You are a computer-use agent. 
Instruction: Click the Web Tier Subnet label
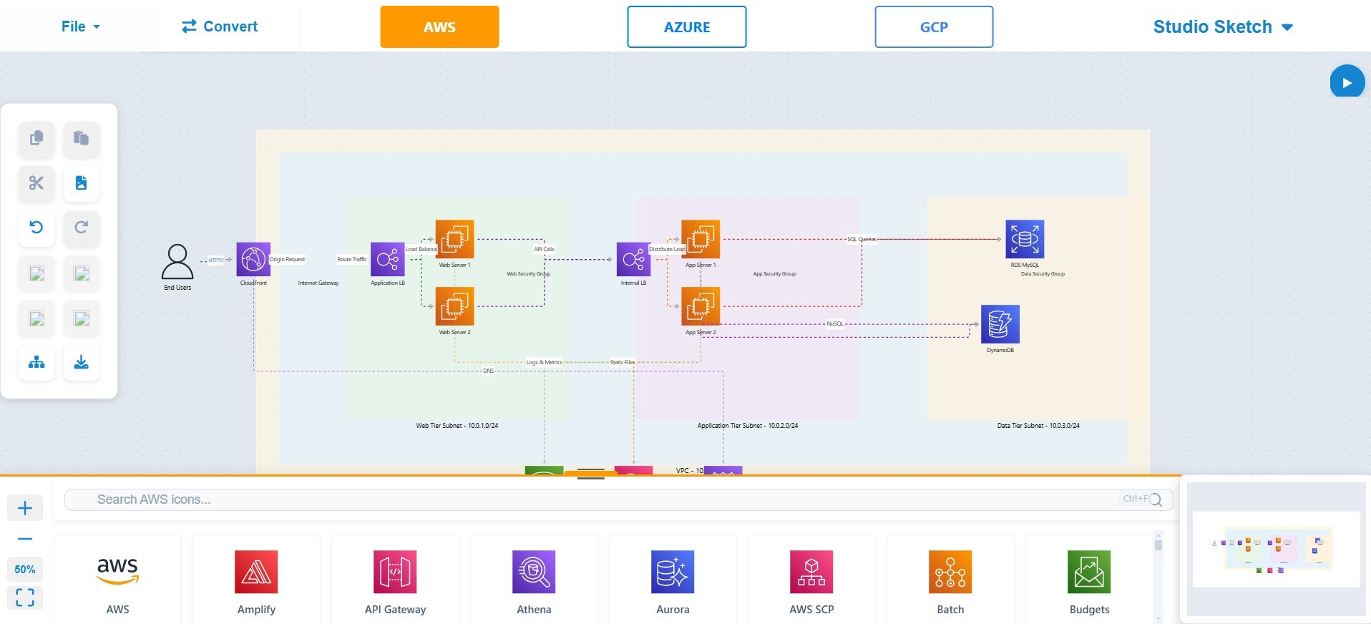[457, 426]
